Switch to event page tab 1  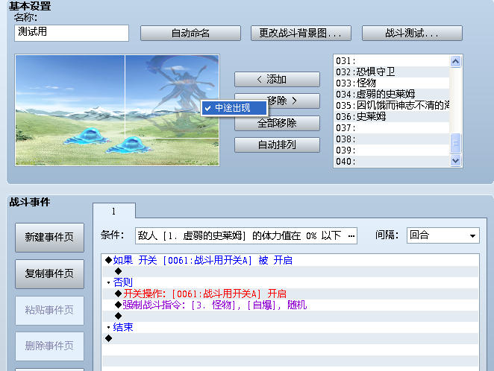[114, 212]
